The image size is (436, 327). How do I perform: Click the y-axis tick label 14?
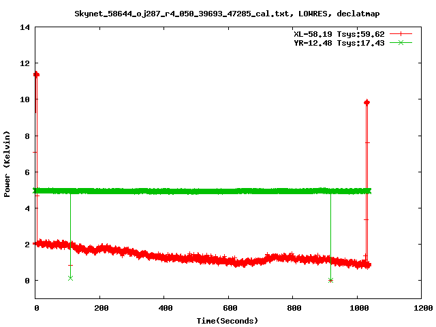[25, 27]
